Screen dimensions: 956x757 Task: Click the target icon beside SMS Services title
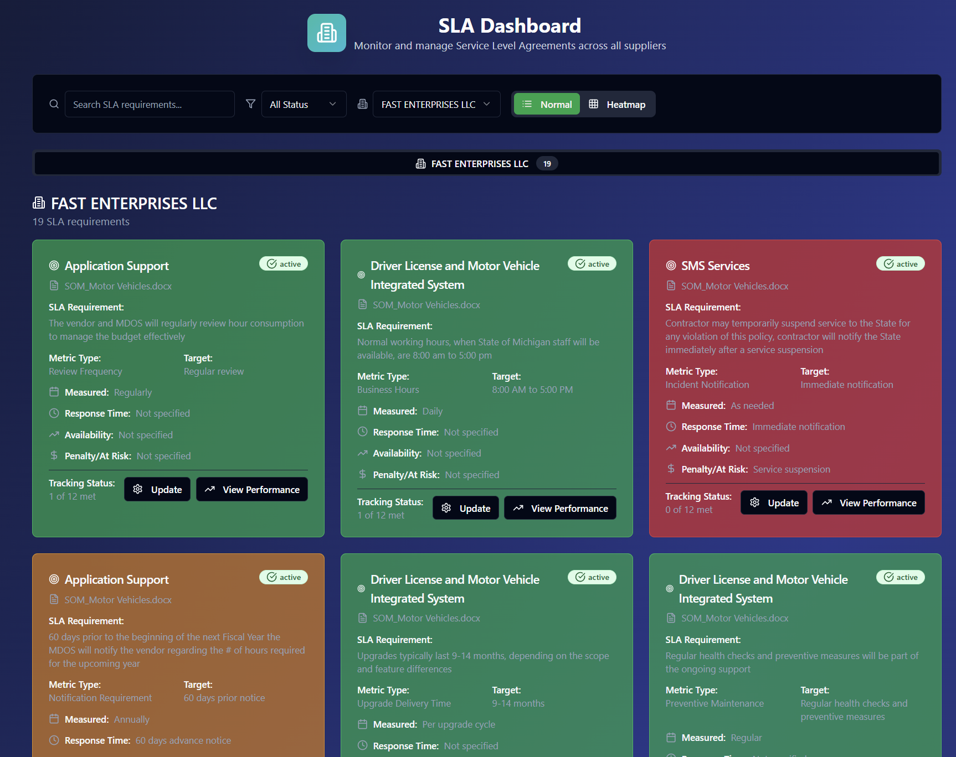click(x=670, y=266)
